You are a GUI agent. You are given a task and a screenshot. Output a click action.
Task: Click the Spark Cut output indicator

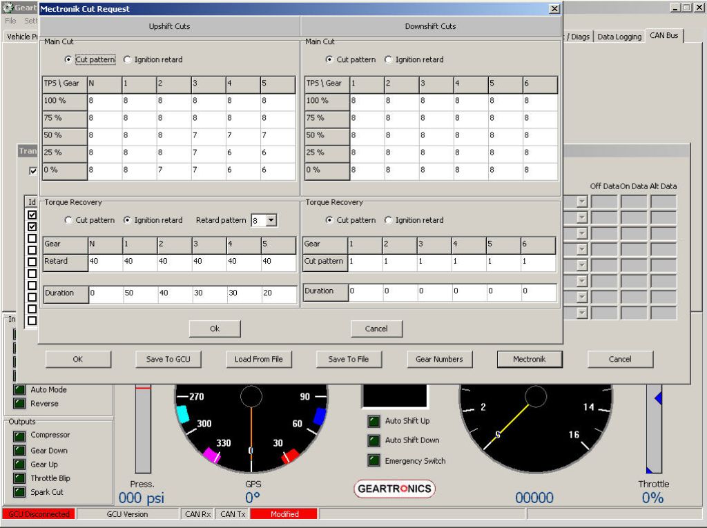[19, 492]
